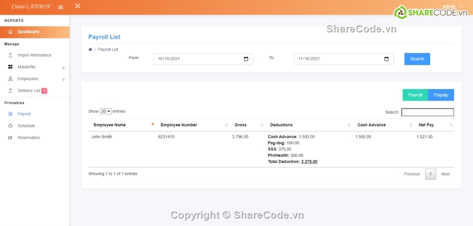The width and height of the screenshot is (473, 226).
Task: Click net pay value 1,521.00
Action: (424, 137)
